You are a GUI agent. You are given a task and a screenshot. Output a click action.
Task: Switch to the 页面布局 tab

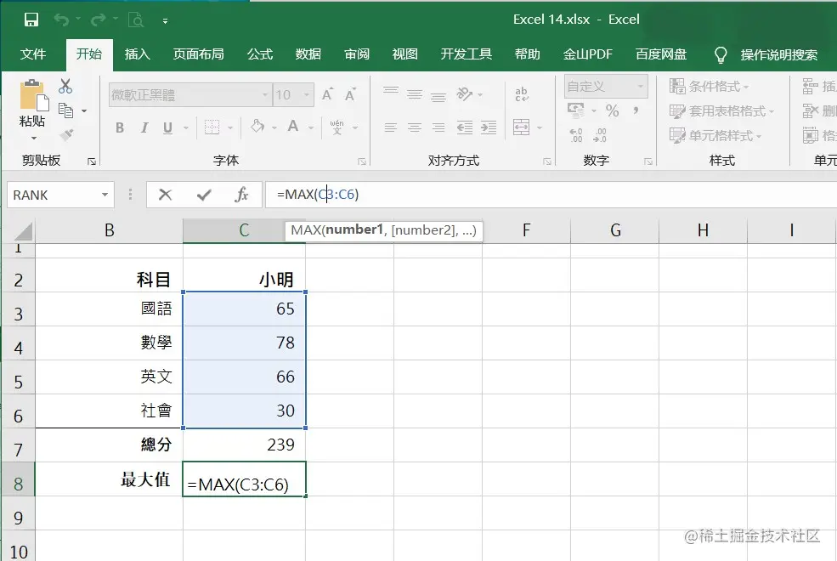click(x=199, y=54)
